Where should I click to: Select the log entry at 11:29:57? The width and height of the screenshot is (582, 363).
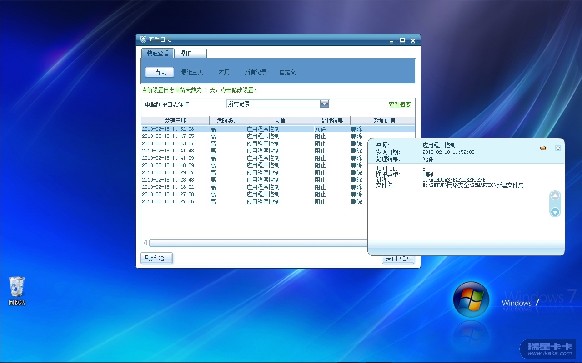coord(255,172)
